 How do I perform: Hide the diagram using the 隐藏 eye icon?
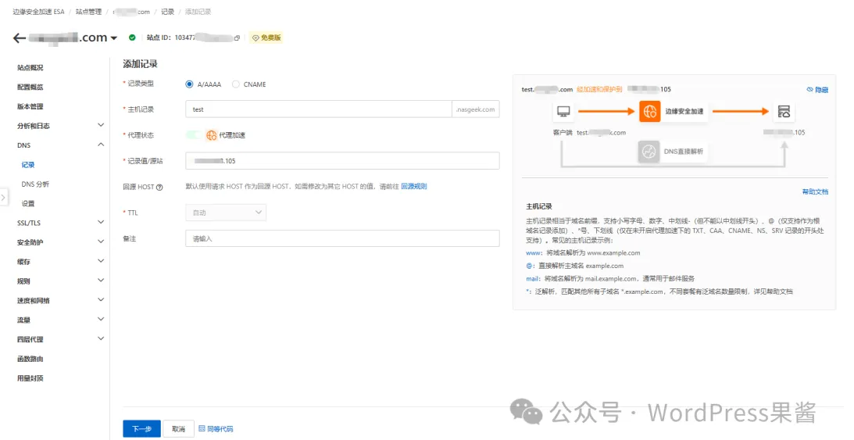(x=810, y=90)
